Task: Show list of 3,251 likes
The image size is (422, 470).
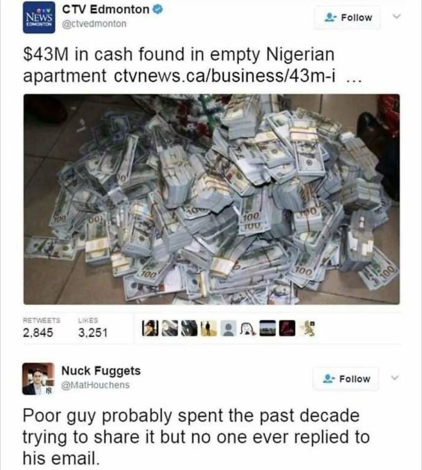Action: click(x=92, y=328)
